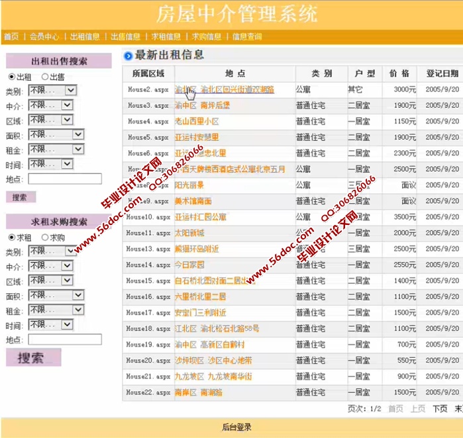The image size is (463, 438).
Task: Open listing 沙坪坝区 沙区中心地带
Action: (213, 360)
